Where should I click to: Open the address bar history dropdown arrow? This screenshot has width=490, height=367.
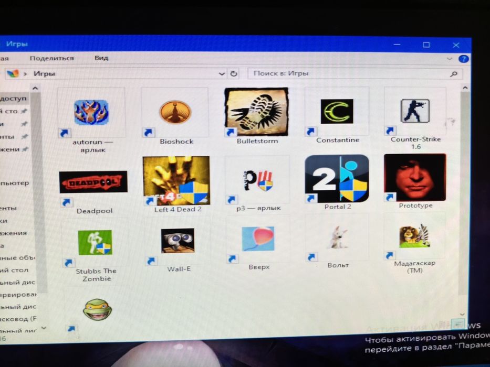[x=222, y=74]
